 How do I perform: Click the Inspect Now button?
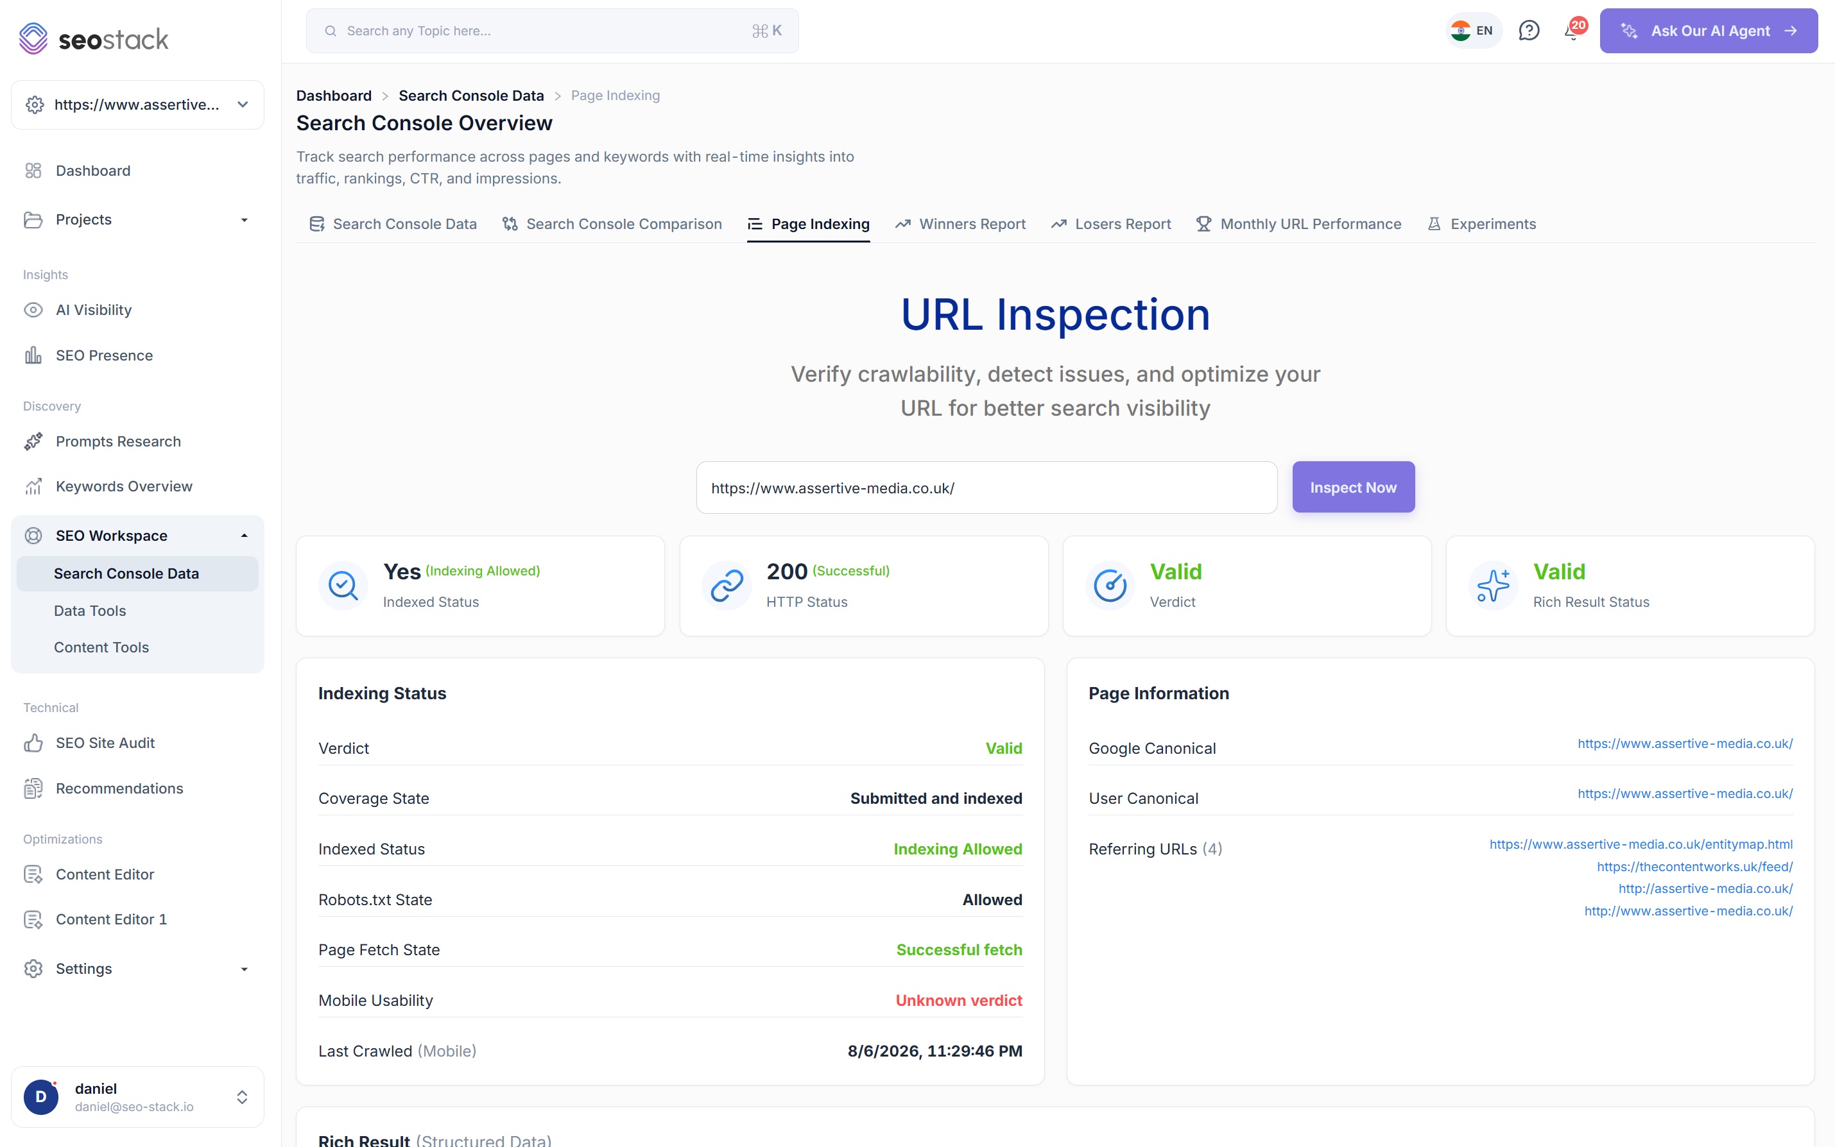[x=1353, y=487]
